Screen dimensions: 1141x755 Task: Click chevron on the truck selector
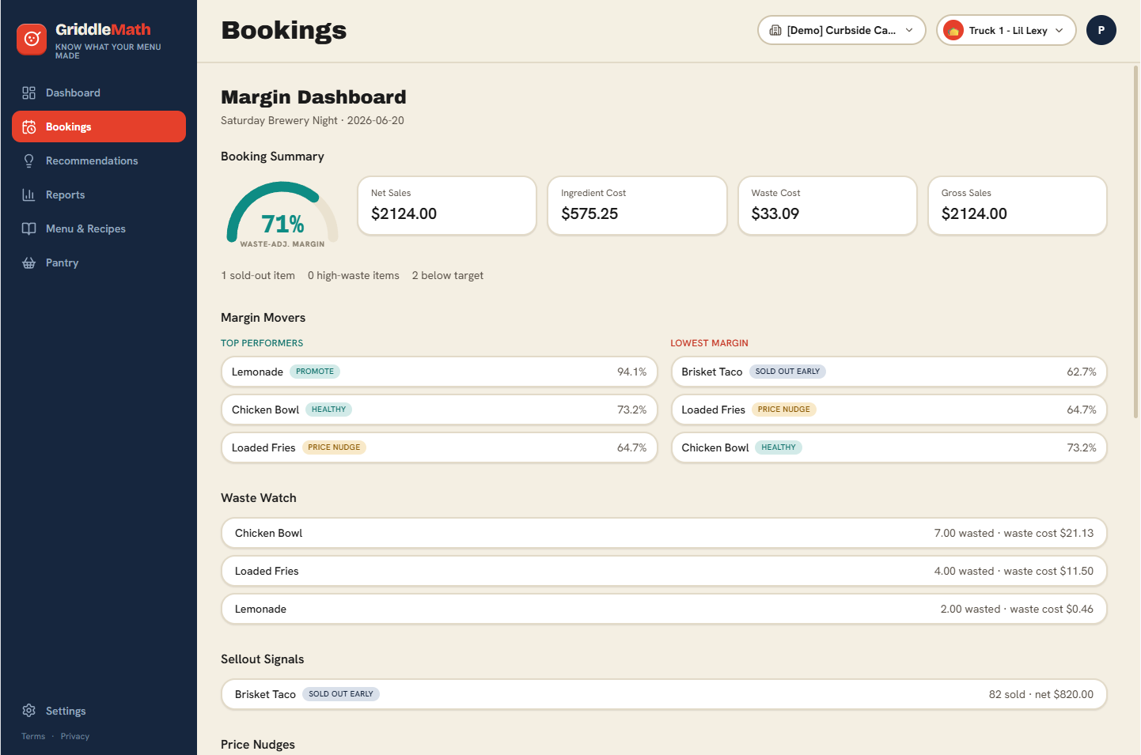[1059, 30]
